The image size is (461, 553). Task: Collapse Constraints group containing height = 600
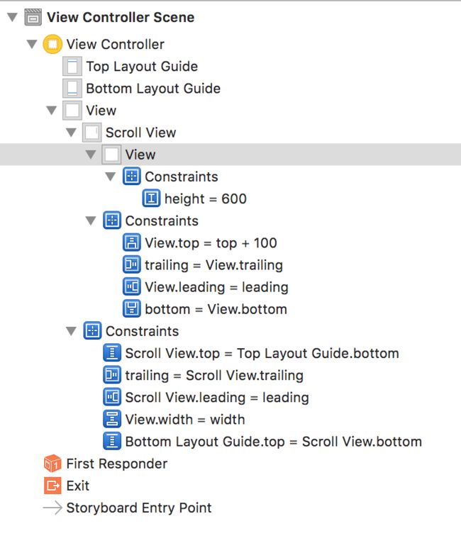[111, 177]
